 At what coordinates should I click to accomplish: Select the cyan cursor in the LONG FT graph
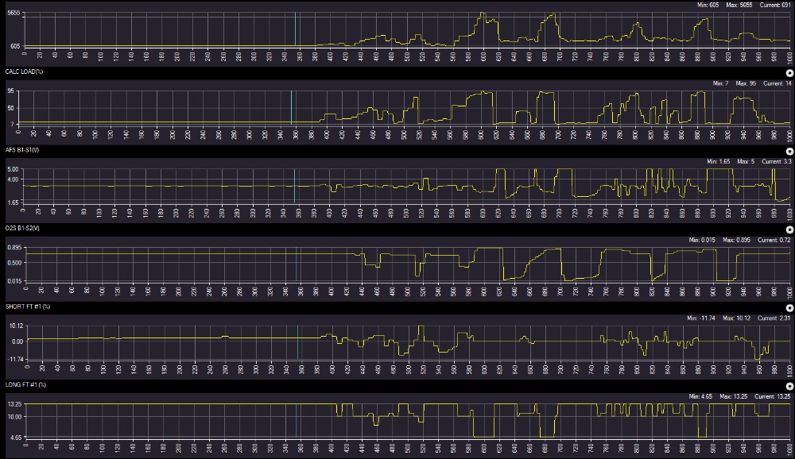297,419
